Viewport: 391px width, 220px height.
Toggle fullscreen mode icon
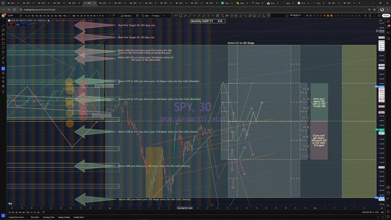tap(374, 15)
